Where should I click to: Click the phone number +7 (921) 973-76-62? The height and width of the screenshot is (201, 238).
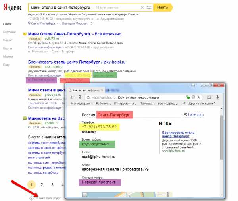point(99,127)
